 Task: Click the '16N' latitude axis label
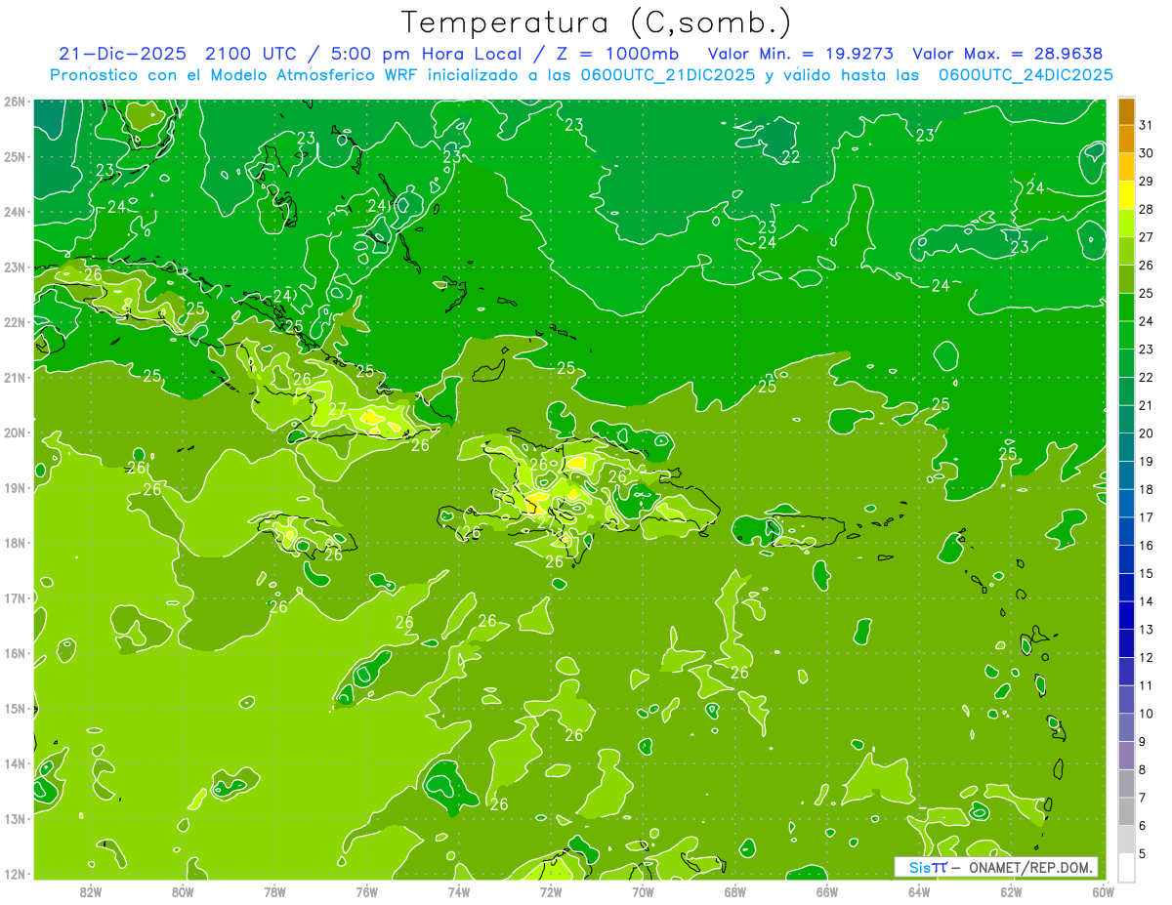(x=14, y=652)
